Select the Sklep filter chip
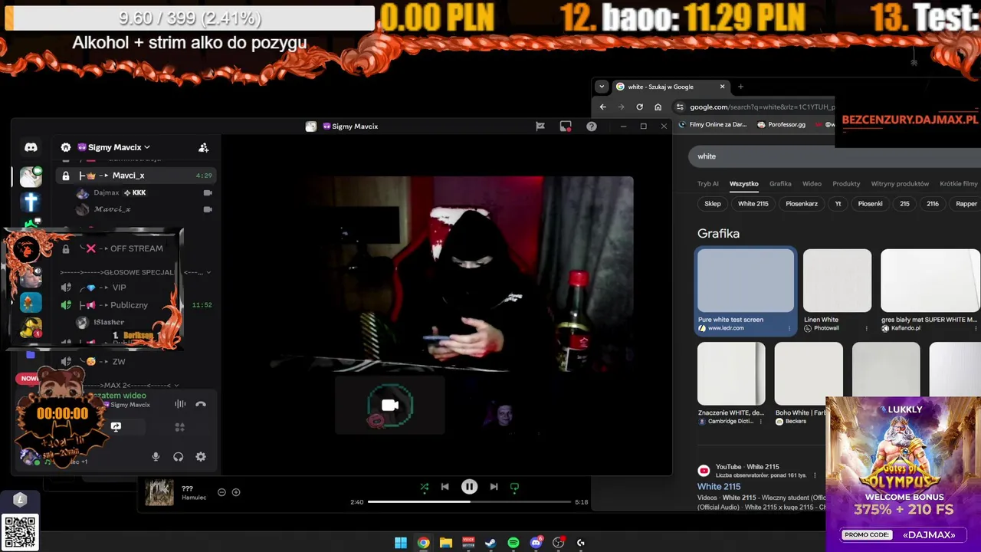Viewport: 981px width, 552px height. point(713,204)
